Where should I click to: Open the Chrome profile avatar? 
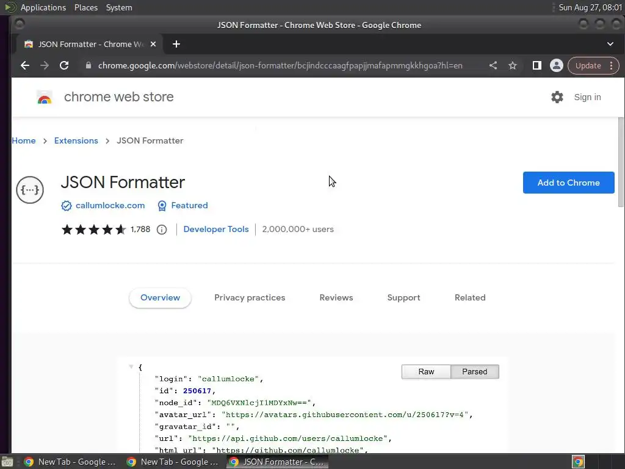pos(557,65)
